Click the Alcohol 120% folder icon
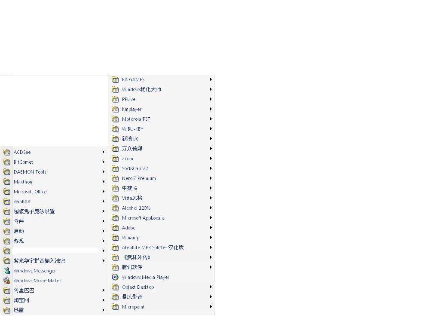Viewport: 440px width, 330px height. click(x=115, y=208)
